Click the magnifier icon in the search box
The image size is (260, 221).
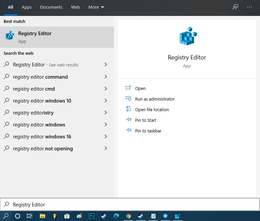(x=6, y=204)
